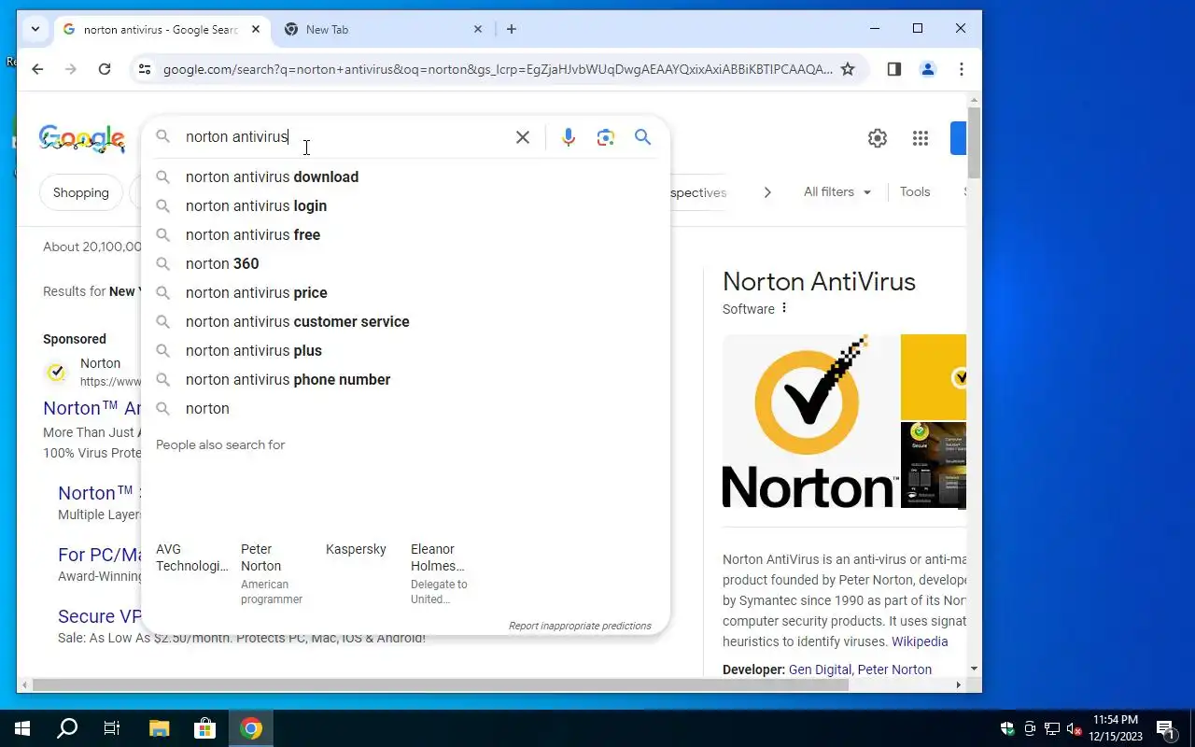
Task: Choose suggestion norton antivirus phone number
Action: 405,379
